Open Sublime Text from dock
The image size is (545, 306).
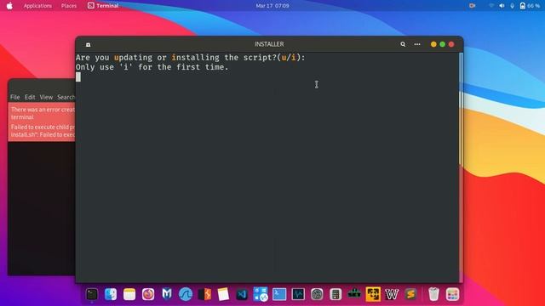coord(410,294)
